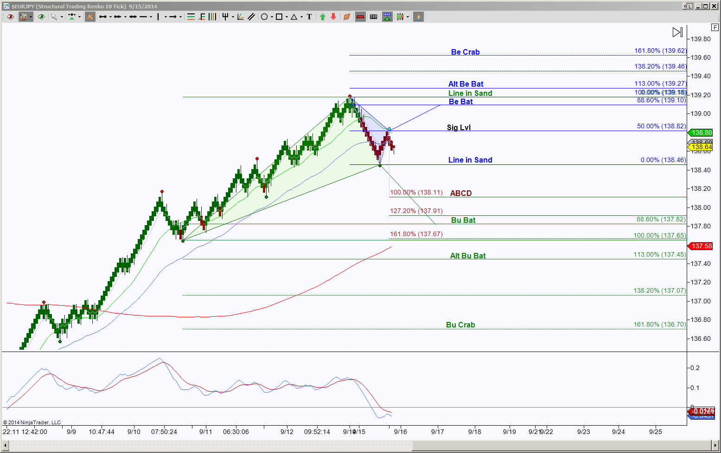721x453 pixels.
Task: Click the horizontal scrollbar at the bottom
Action: [x=209, y=446]
